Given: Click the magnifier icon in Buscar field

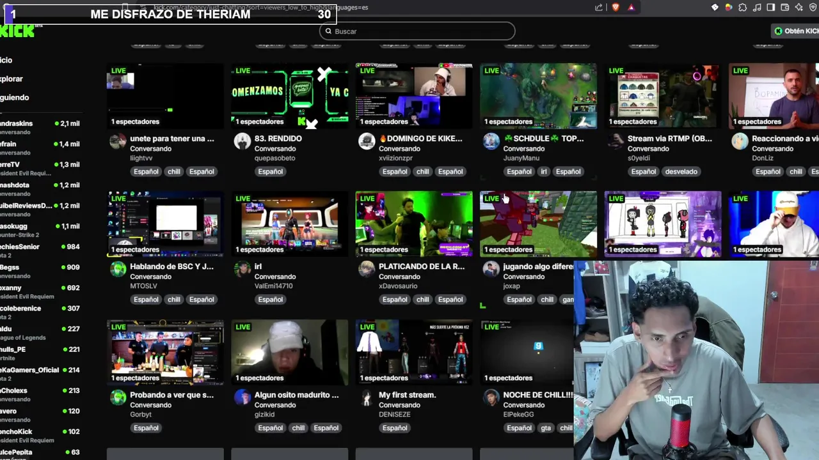Looking at the screenshot, I should [328, 31].
